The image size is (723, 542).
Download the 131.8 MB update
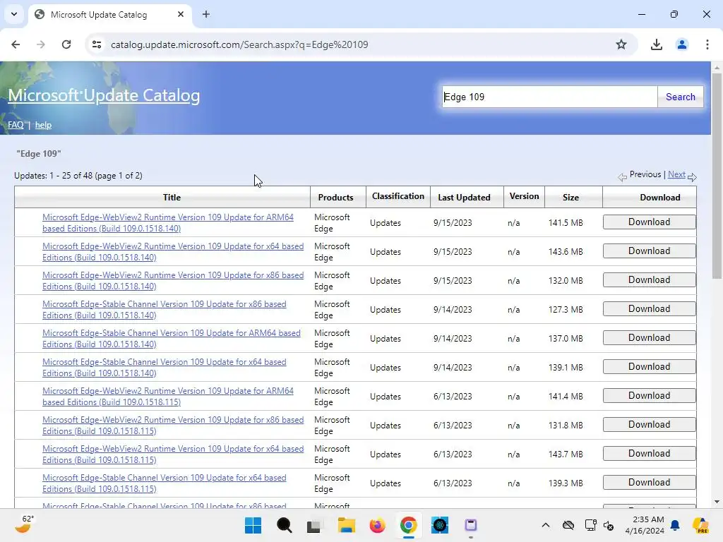coord(650,424)
